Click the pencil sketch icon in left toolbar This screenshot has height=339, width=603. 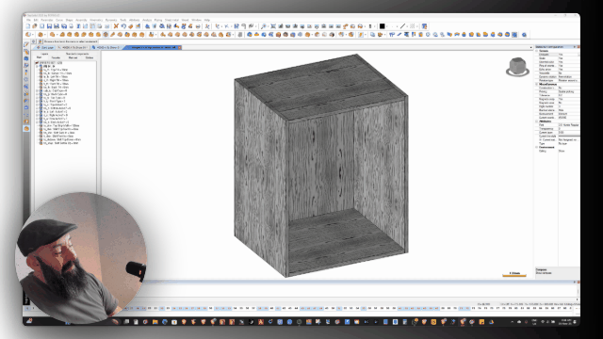coord(26,44)
